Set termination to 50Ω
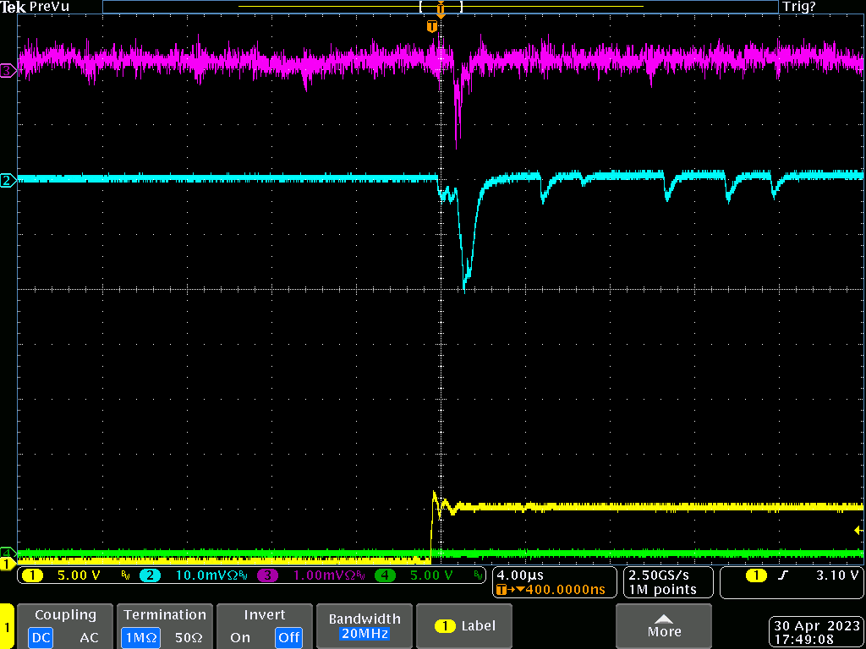The width and height of the screenshot is (866, 649). coord(189,637)
